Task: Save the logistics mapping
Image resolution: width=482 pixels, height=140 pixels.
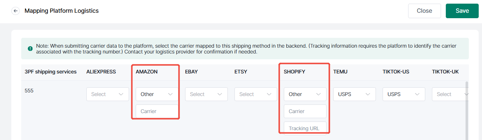Action: pos(462,11)
